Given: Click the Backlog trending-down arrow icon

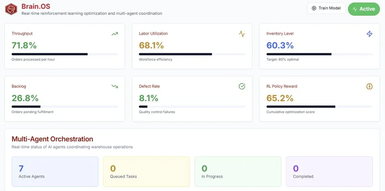Looking at the screenshot, I should [x=115, y=87].
